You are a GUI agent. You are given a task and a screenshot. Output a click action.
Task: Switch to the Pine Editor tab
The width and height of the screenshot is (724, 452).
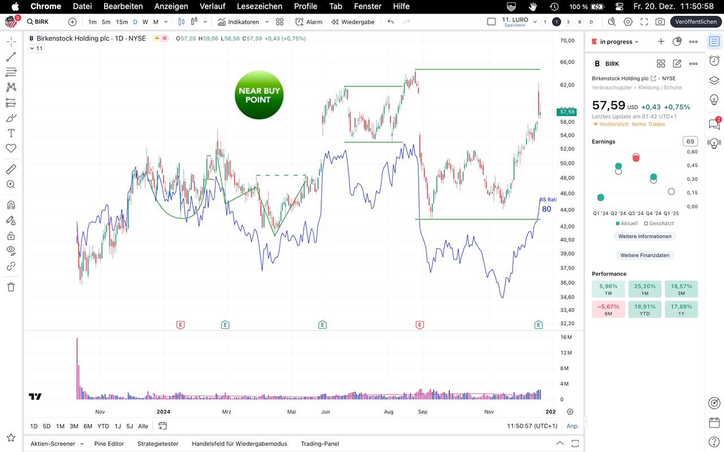coord(109,444)
